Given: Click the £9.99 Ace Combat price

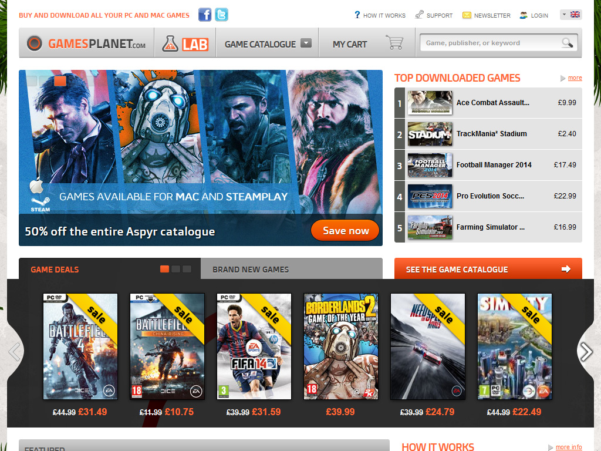Looking at the screenshot, I should pos(567,103).
